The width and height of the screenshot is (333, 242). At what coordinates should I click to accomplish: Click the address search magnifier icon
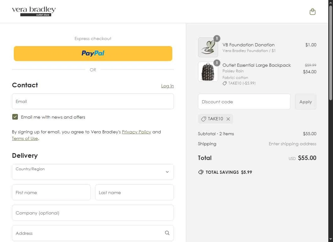[167, 233]
